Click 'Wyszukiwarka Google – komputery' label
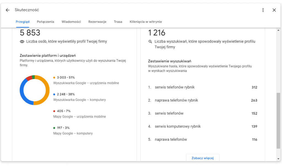Image resolution: width=282 pixels, height=166 pixels. pyautogui.click(x=80, y=100)
